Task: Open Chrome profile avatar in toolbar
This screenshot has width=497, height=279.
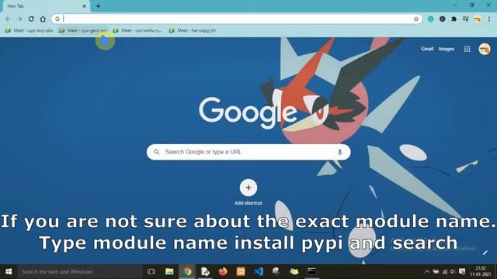Action: pos(477,19)
